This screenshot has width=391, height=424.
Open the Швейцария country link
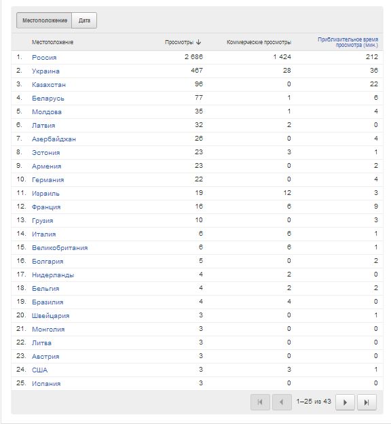click(50, 315)
